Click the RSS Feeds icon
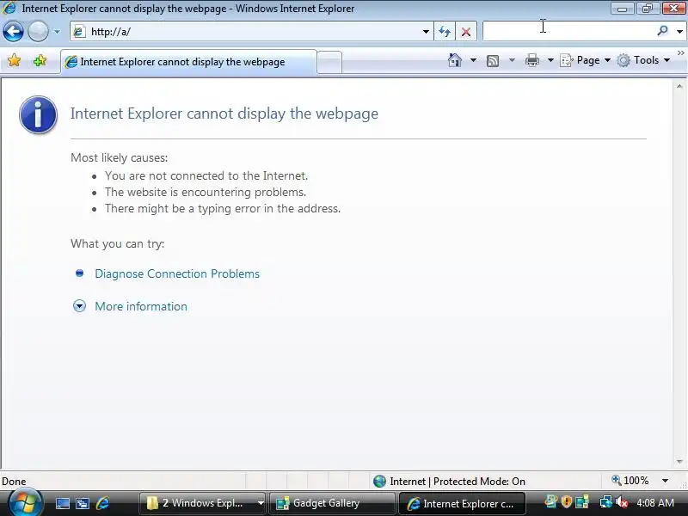The image size is (688, 516). pos(493,60)
